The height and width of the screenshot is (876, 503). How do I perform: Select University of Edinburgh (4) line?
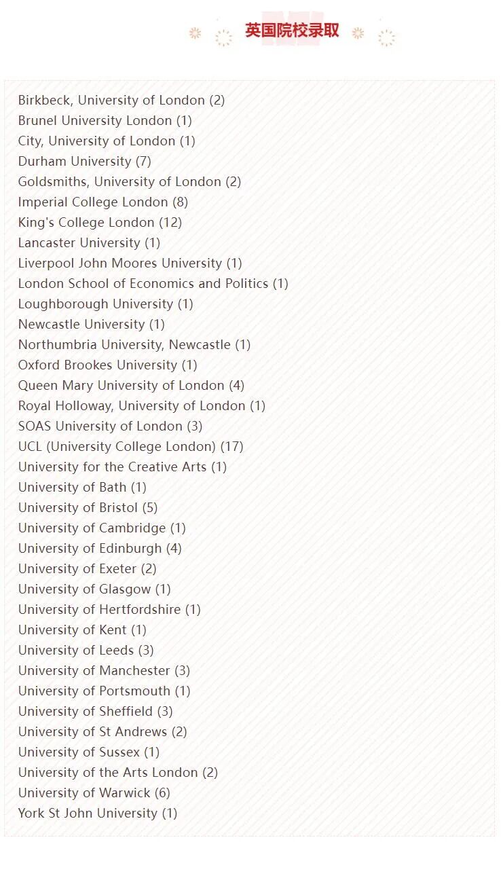click(100, 549)
